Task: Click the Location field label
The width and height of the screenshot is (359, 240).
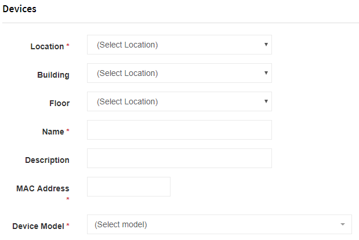Action: tap(47, 46)
